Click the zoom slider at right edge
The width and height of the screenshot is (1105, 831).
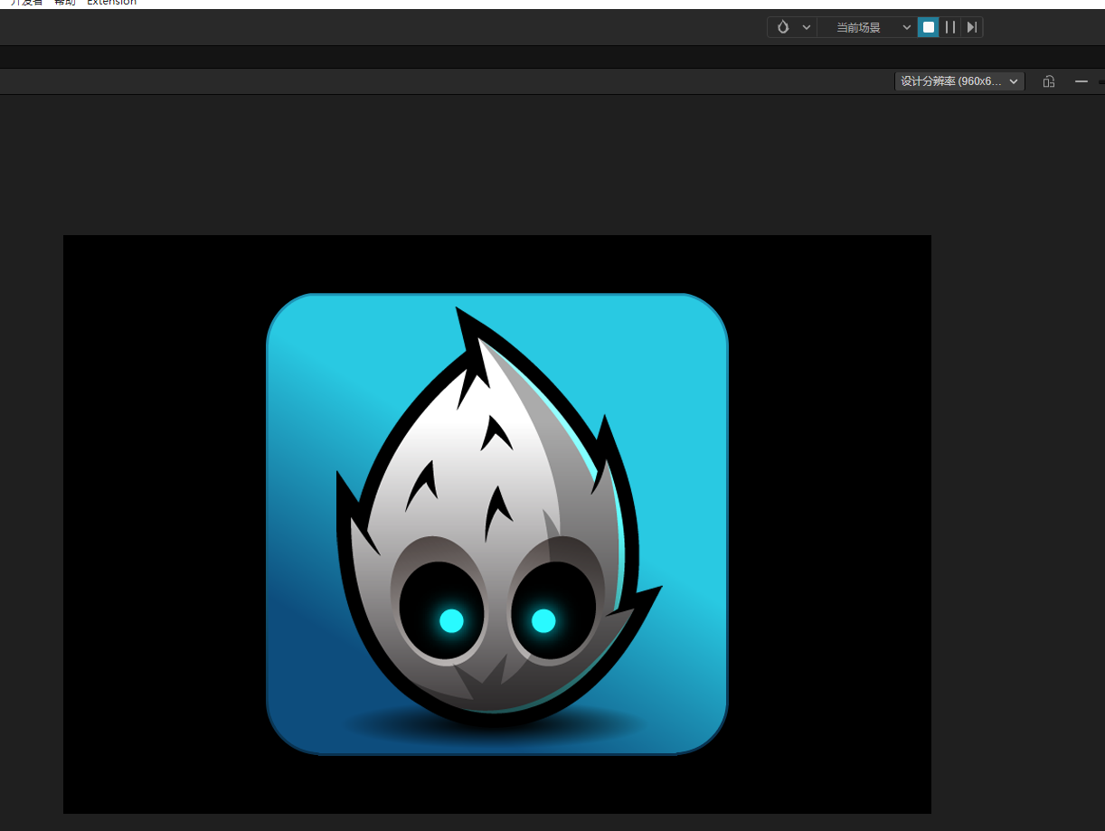(1101, 81)
